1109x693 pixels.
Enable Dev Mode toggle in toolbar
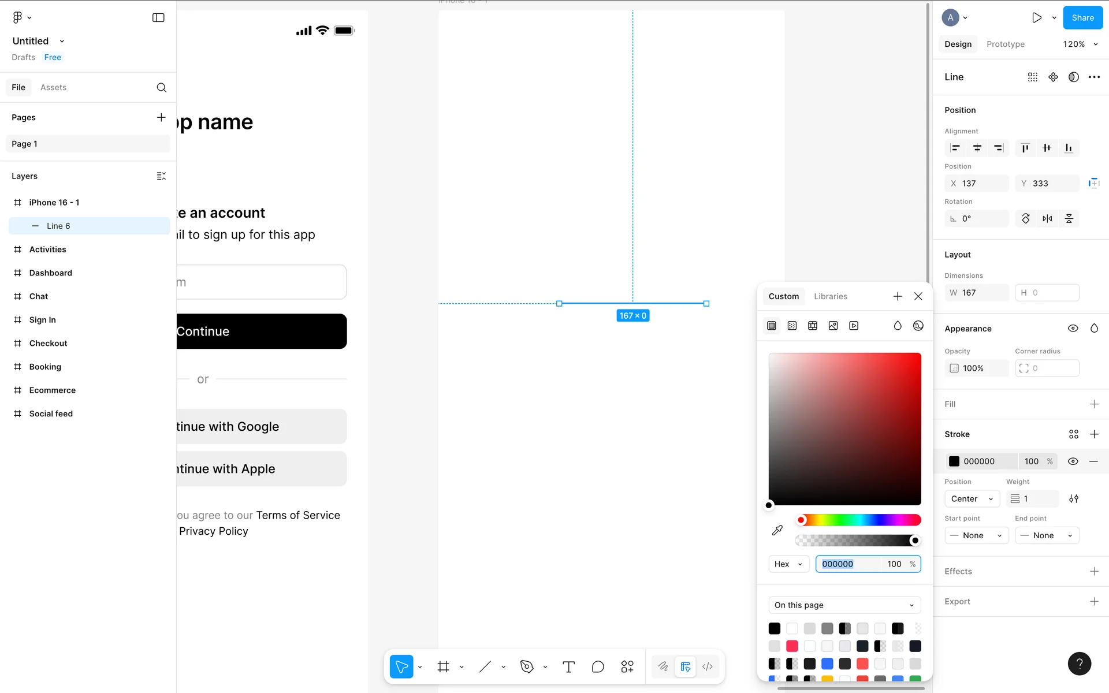pos(708,667)
